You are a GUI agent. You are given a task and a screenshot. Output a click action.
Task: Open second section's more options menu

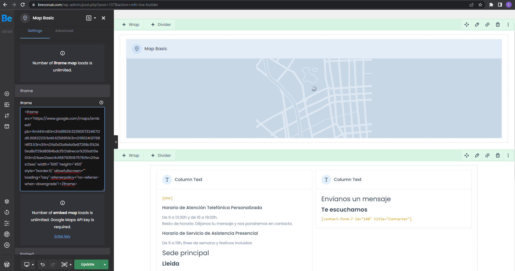coord(508,155)
